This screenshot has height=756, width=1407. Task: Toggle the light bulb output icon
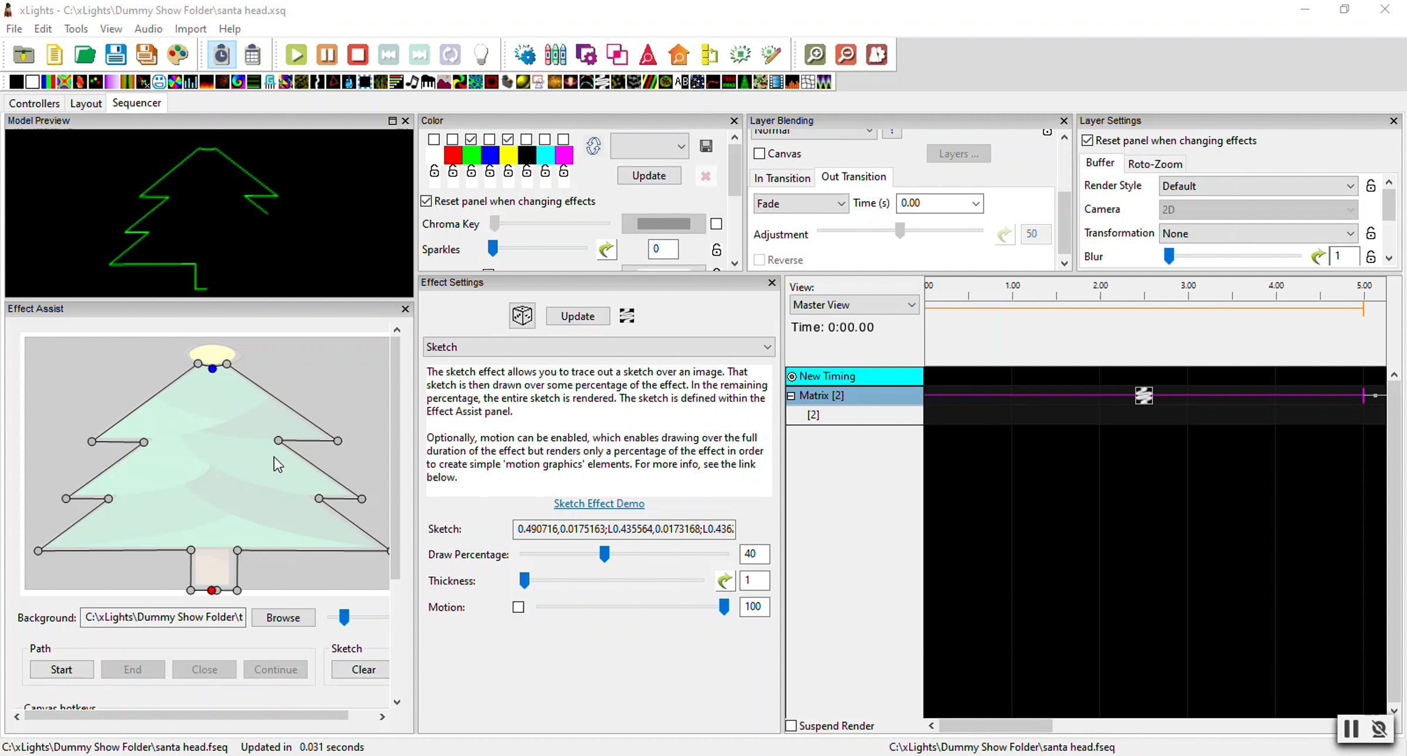(481, 55)
